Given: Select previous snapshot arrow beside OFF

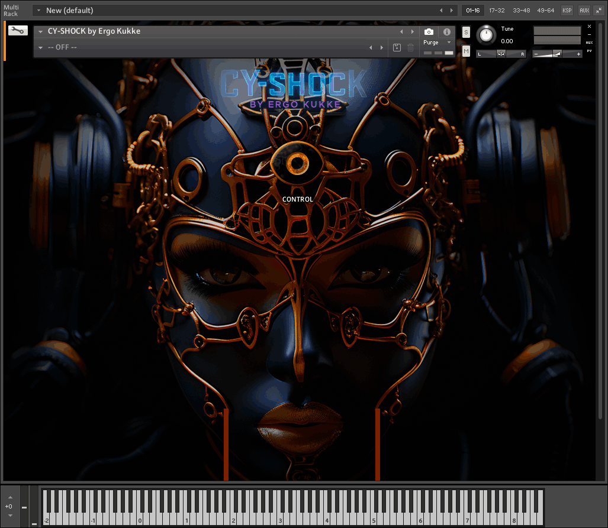Looking at the screenshot, I should (371, 48).
